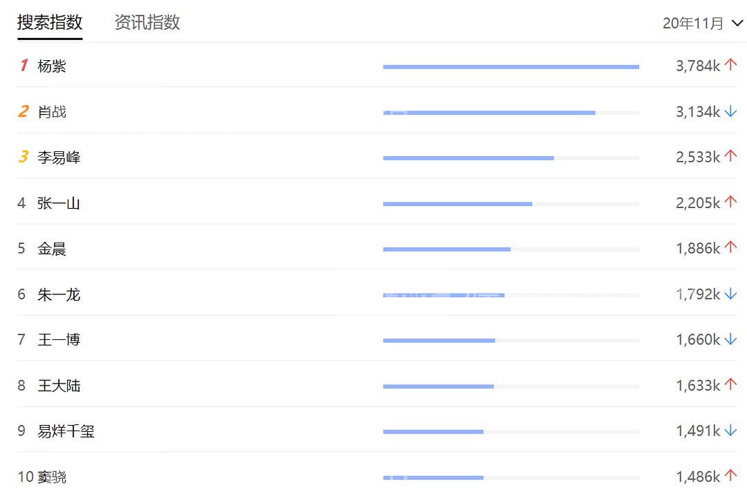This screenshot has height=492, width=747.
Task: Click the up arrow beside 1,633k
Action: click(x=731, y=384)
